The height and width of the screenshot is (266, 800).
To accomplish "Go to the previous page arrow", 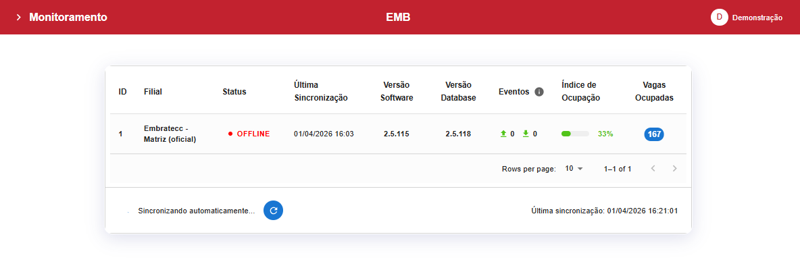I will pos(653,169).
